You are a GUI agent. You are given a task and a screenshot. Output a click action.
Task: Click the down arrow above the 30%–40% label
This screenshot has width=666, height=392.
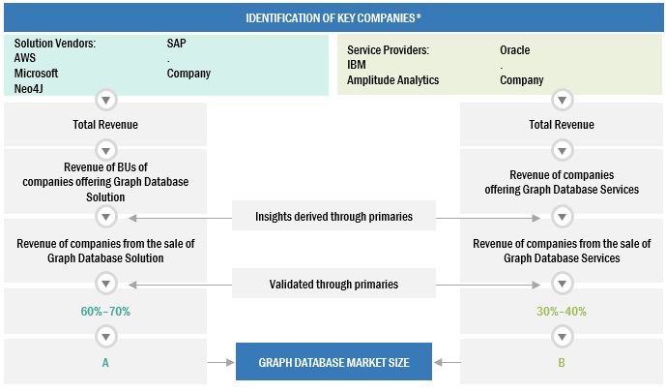click(x=562, y=285)
